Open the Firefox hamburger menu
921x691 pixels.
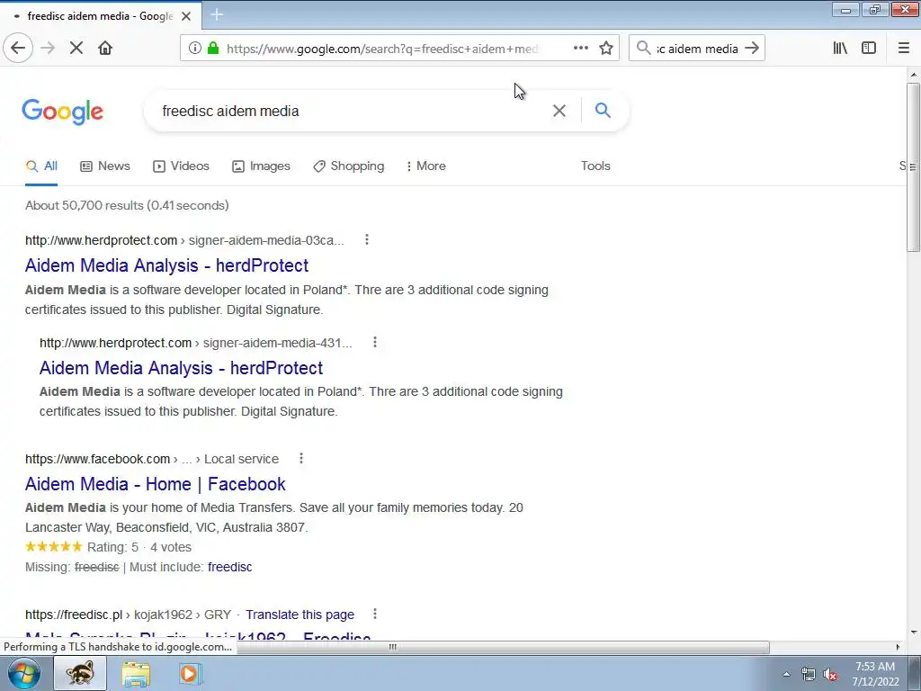click(x=904, y=49)
